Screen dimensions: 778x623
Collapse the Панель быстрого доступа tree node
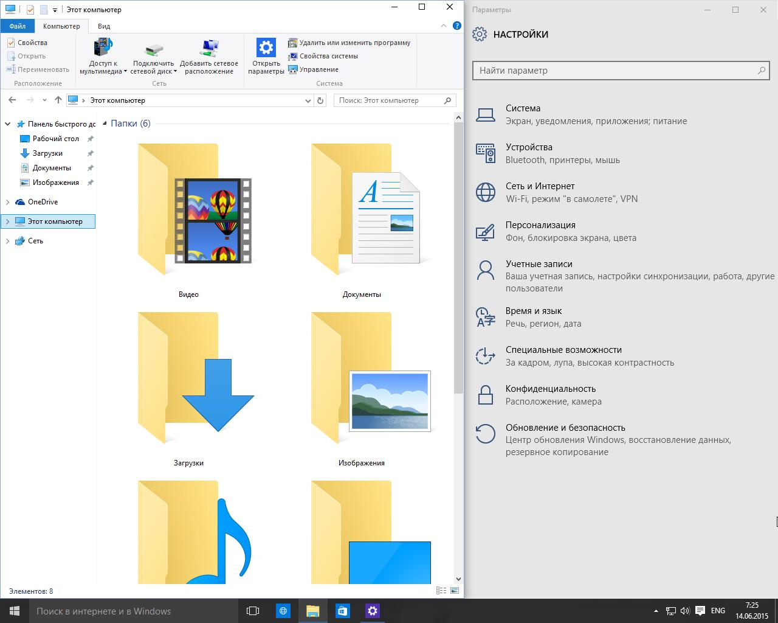coord(8,124)
